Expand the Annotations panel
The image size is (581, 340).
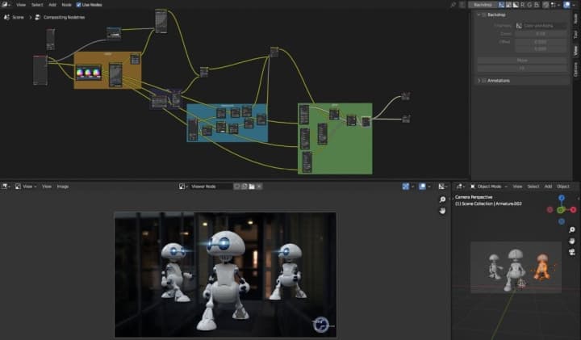481,81
